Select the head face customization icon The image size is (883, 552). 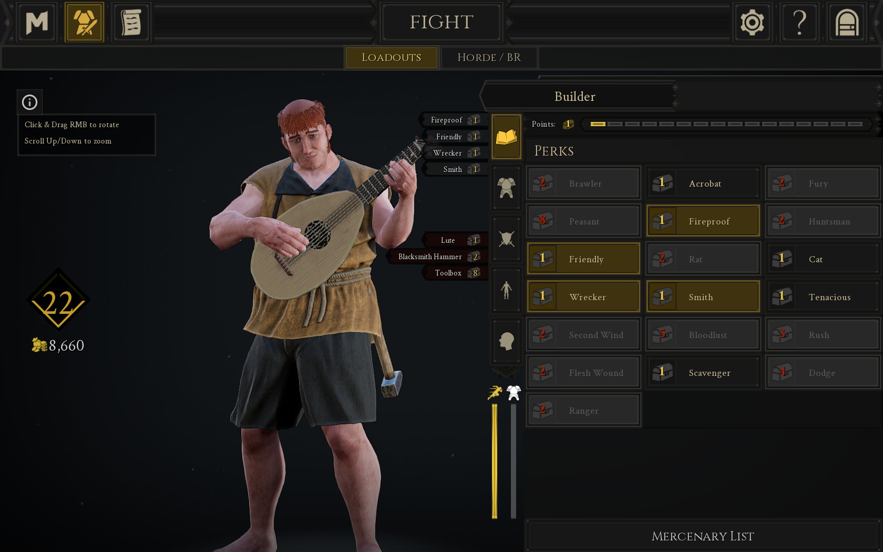point(507,341)
